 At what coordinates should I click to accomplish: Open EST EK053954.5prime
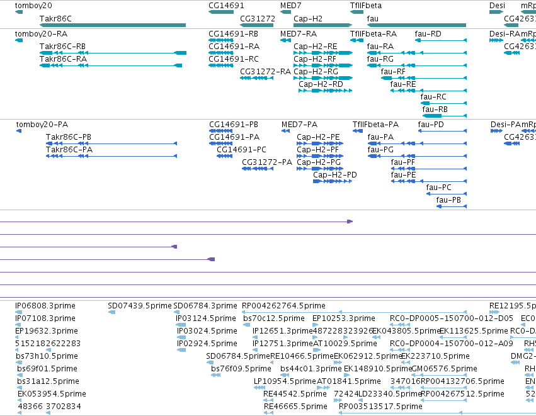click(52, 395)
